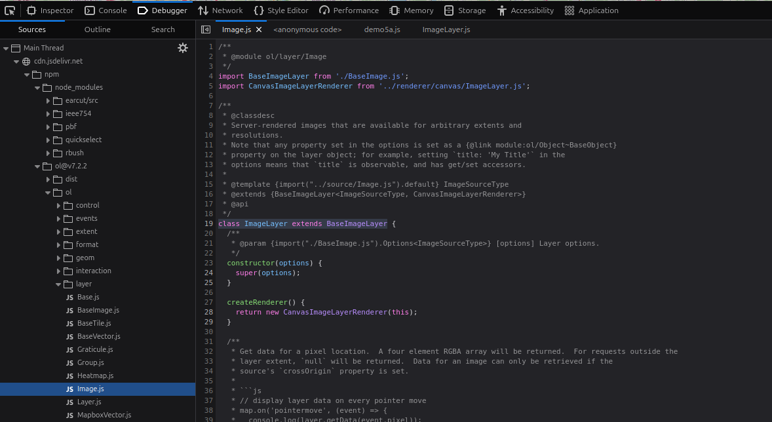
Task: Collapse the ol folder arrow
Action: pos(48,193)
